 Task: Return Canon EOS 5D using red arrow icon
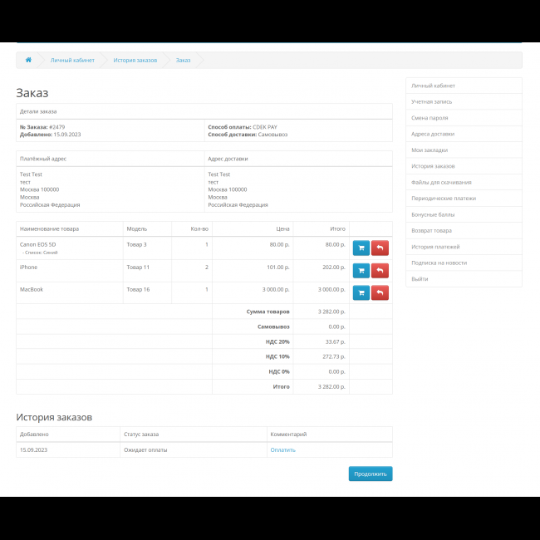pos(380,248)
